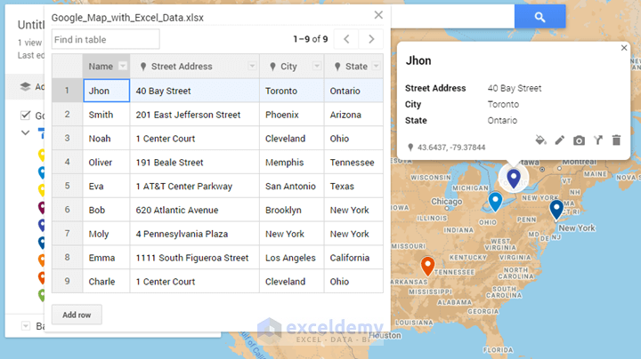The width and height of the screenshot is (641, 359).
Task: Click the Tennessee state cell
Action: (x=353, y=163)
